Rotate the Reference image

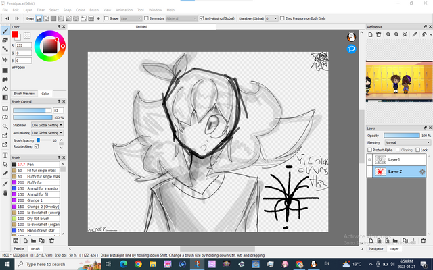pos(424,34)
